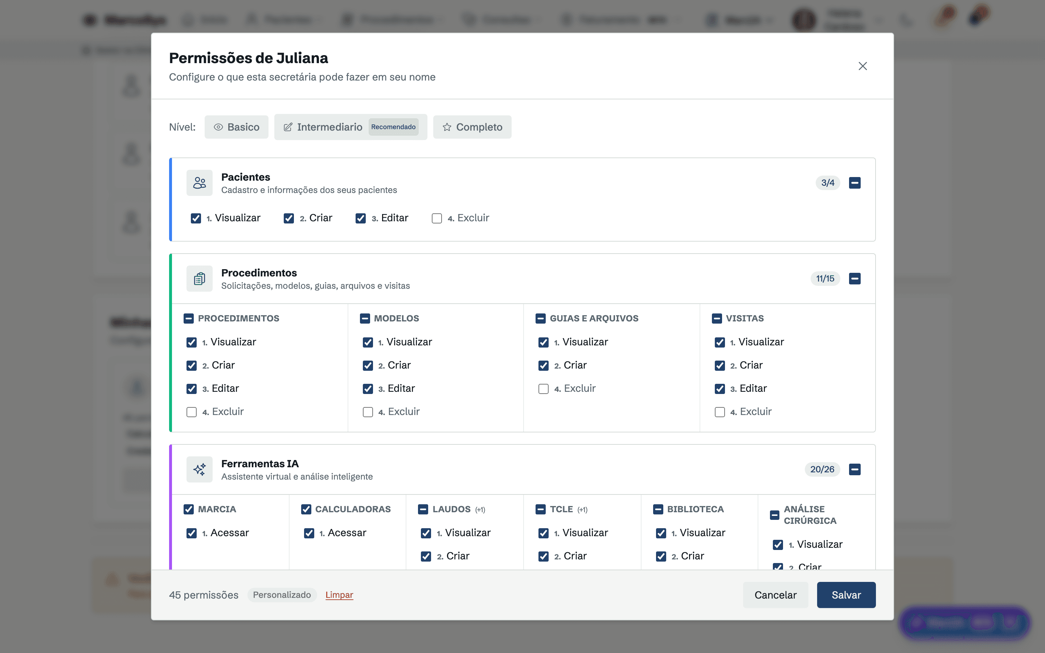Uncheck Criar under VISITAS
The height and width of the screenshot is (653, 1045).
click(720, 365)
